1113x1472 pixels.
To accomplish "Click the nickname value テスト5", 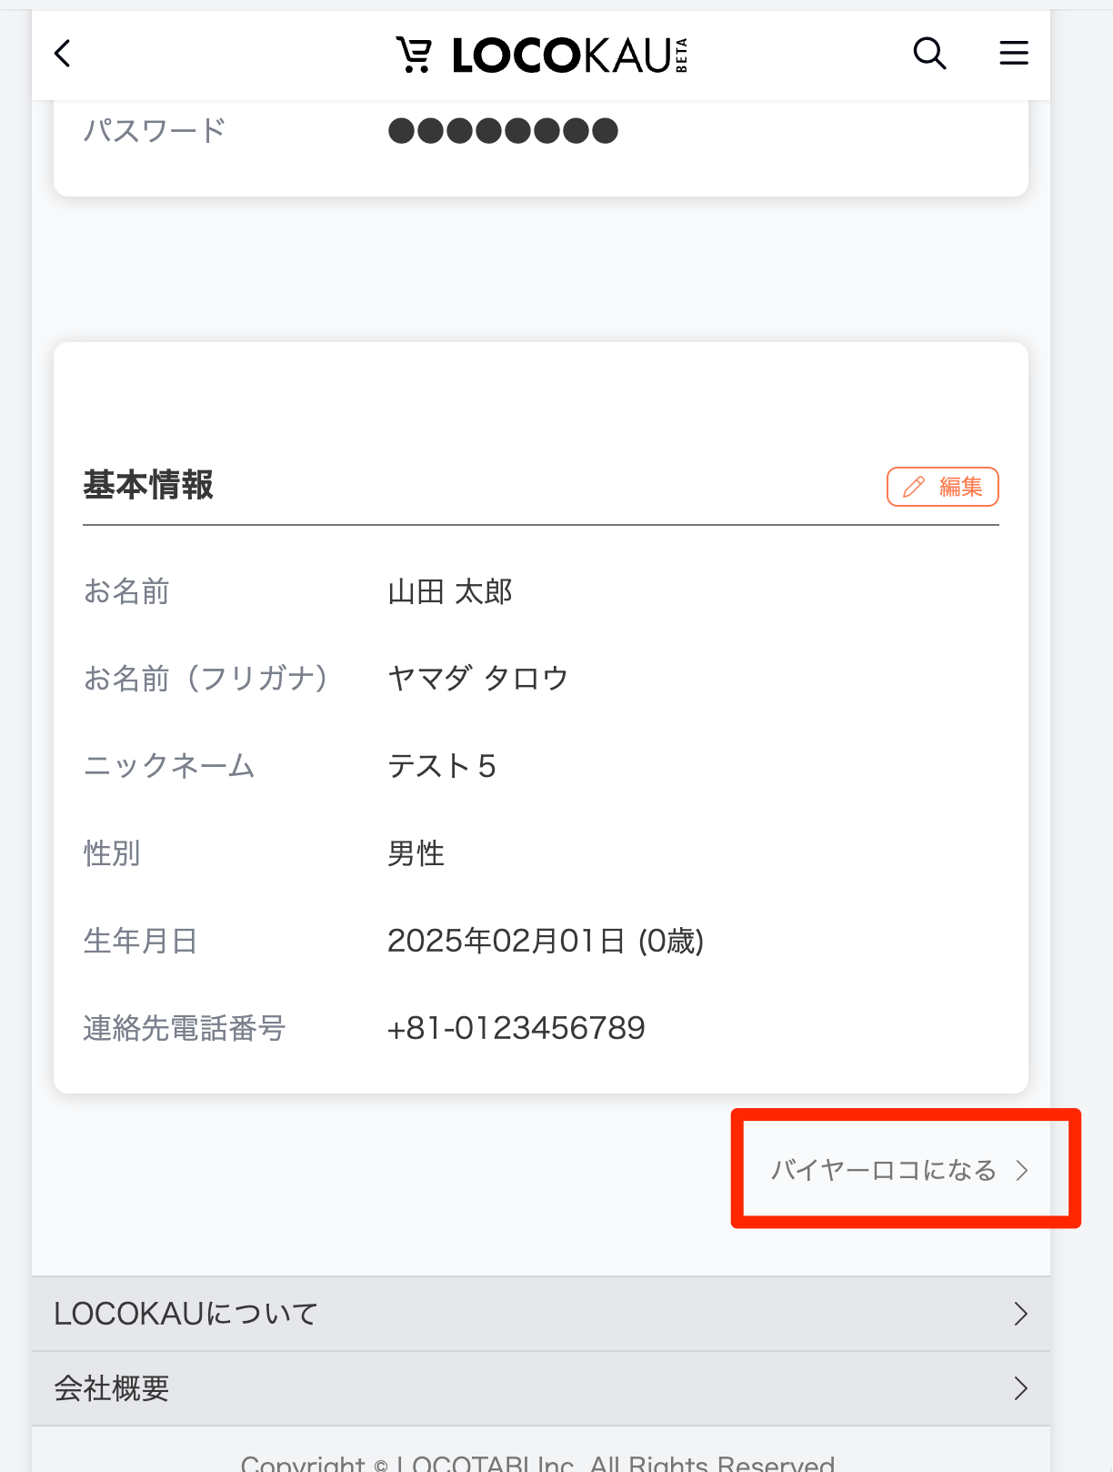I will [442, 766].
